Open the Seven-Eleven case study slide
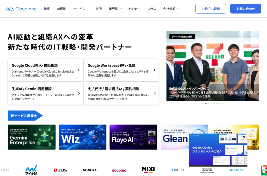The height and width of the screenshot is (176, 267). click(213, 66)
